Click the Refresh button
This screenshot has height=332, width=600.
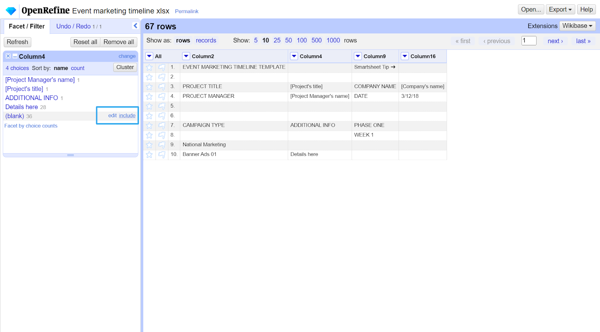[x=17, y=42]
